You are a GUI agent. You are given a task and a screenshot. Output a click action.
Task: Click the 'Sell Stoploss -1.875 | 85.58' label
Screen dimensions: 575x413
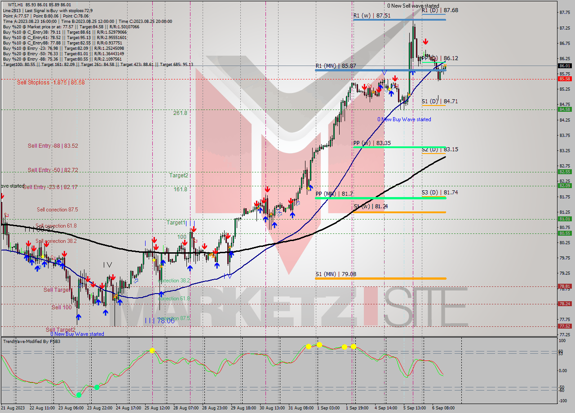(x=51, y=83)
